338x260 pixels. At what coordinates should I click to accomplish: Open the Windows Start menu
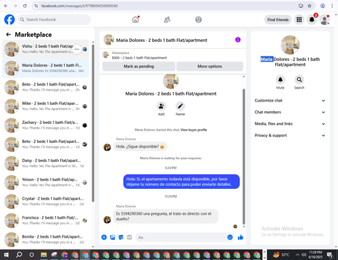pos(6,255)
